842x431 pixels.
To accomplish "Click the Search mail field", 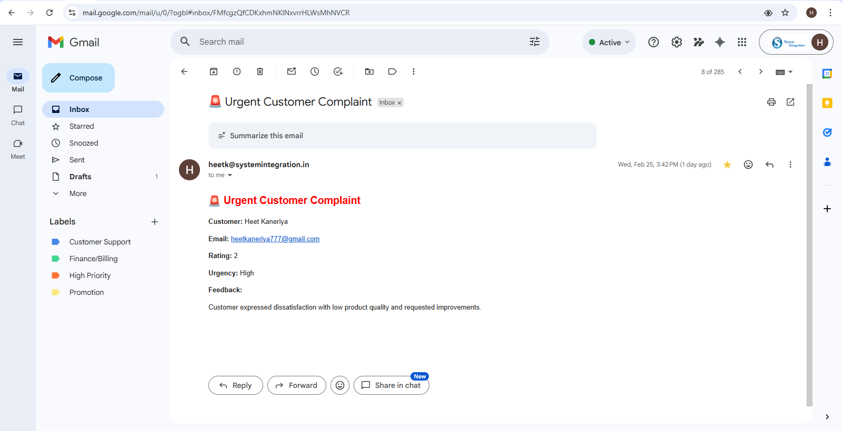I will [x=358, y=42].
